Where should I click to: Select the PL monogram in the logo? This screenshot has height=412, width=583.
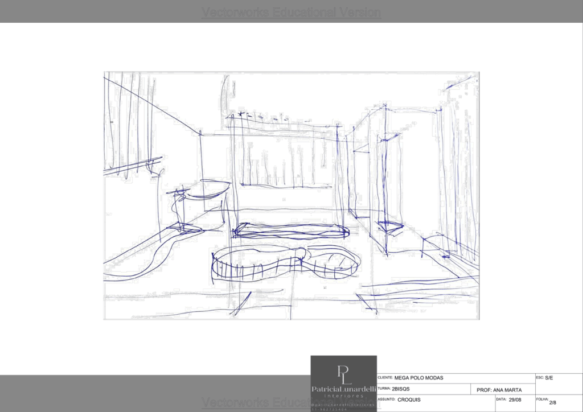[344, 373]
